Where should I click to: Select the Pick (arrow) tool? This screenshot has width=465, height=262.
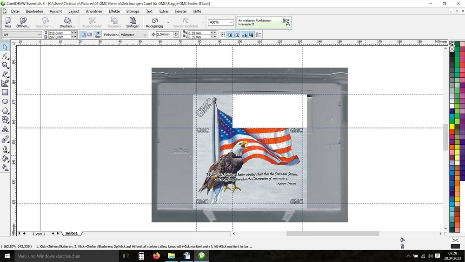[5, 47]
